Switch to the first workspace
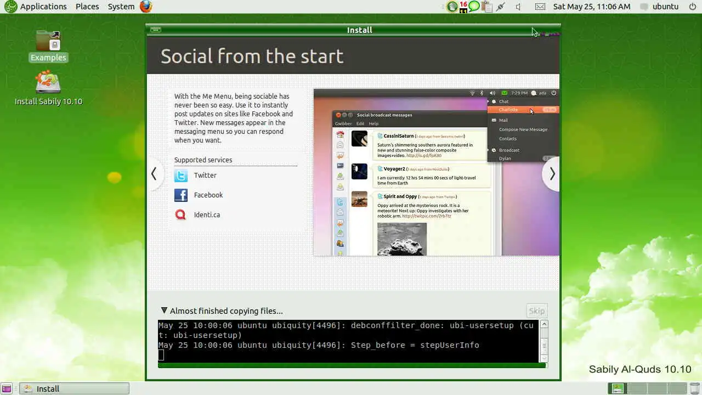This screenshot has width=702, height=395. [618, 388]
